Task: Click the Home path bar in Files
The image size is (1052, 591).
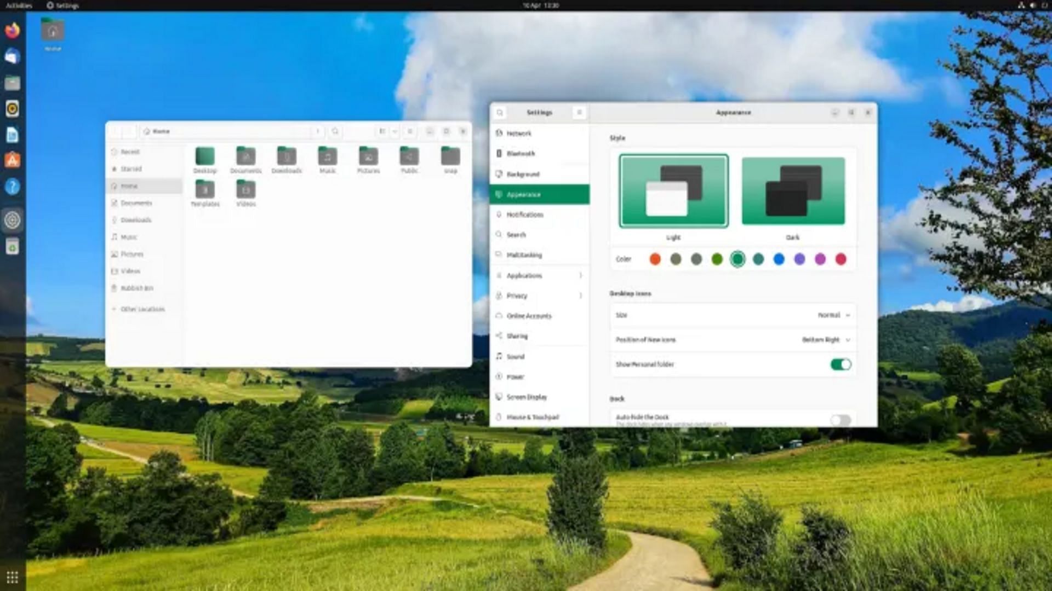Action: pyautogui.click(x=225, y=131)
